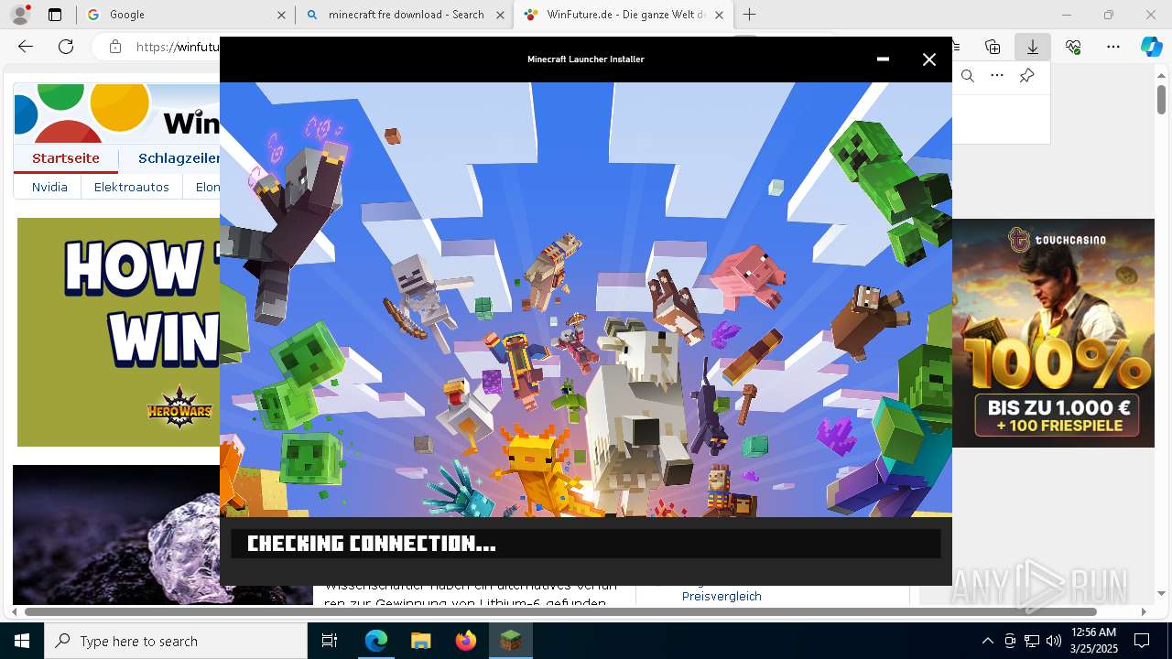The width and height of the screenshot is (1172, 659).
Task: Open the Schlagzeilen menu item
Action: click(x=179, y=158)
